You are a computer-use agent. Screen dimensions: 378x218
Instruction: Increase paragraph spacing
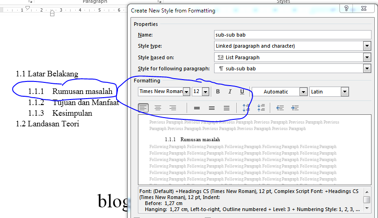point(246,108)
